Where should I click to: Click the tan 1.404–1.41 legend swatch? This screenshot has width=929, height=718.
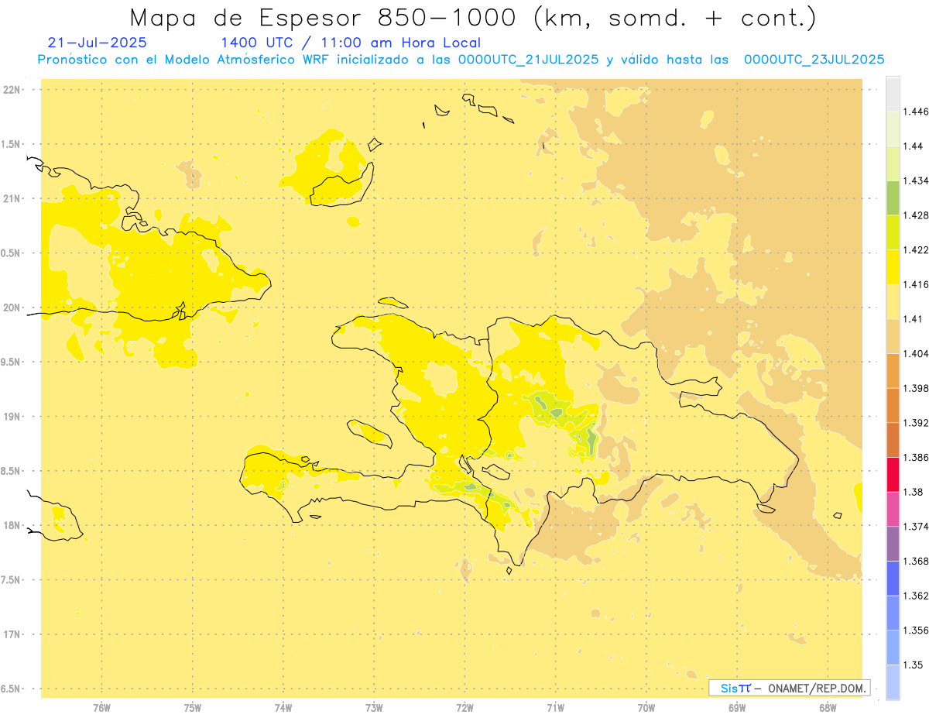[893, 335]
